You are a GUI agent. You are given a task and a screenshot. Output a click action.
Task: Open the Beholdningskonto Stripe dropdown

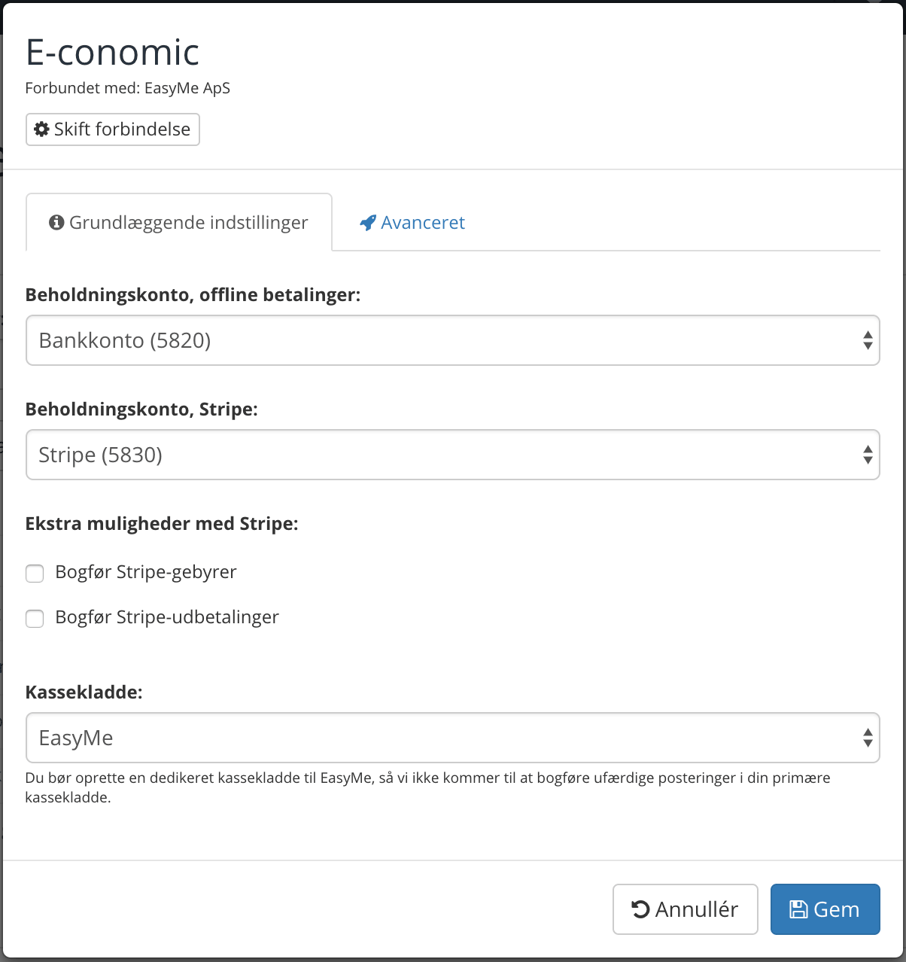click(451, 455)
